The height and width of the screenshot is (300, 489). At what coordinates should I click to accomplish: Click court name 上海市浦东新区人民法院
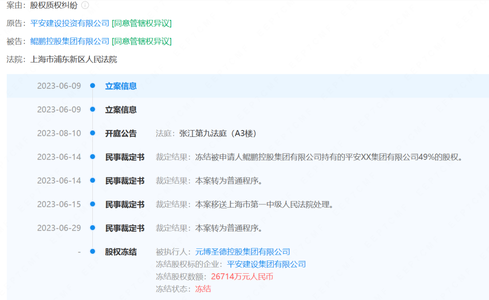click(x=74, y=59)
